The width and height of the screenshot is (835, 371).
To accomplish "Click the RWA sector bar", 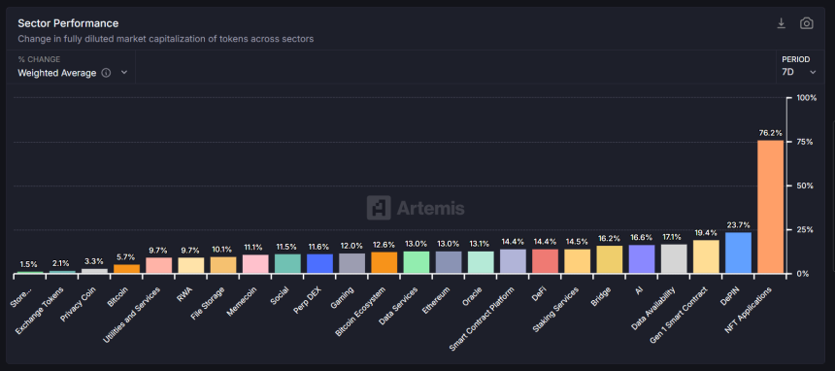I will pyautogui.click(x=191, y=265).
